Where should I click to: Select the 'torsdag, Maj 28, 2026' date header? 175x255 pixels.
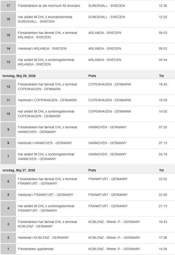[19, 76]
